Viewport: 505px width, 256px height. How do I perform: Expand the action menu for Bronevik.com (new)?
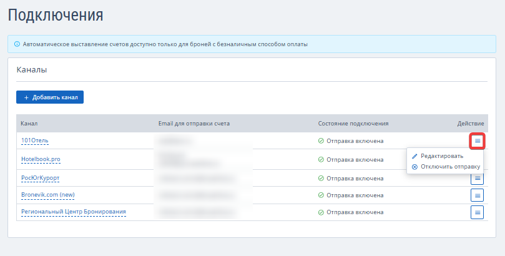click(478, 195)
